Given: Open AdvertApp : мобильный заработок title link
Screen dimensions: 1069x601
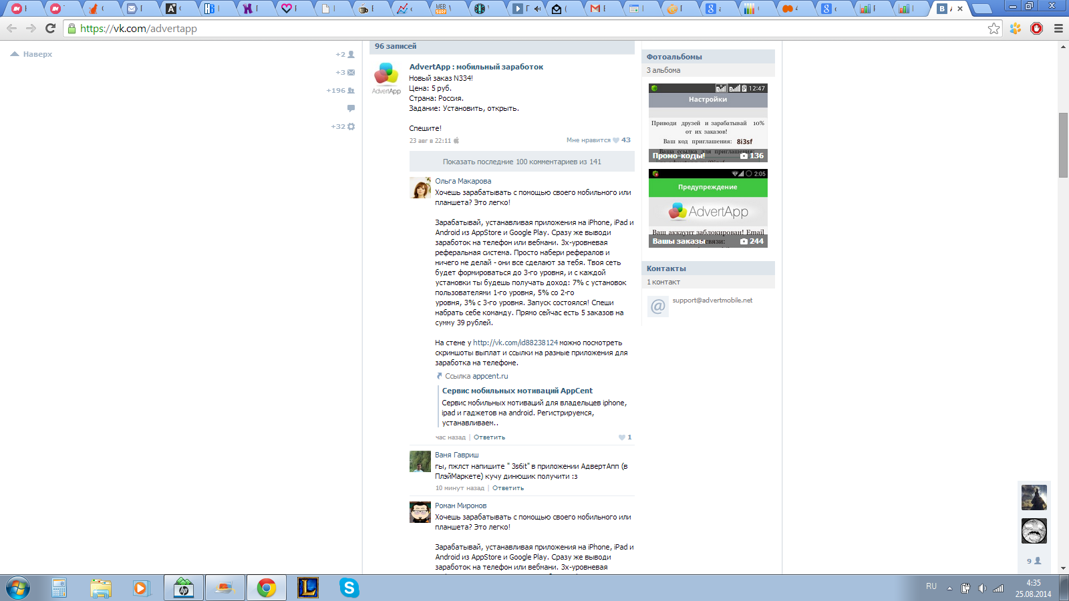Looking at the screenshot, I should point(476,67).
